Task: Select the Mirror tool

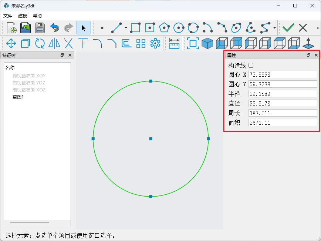Action: [54, 43]
